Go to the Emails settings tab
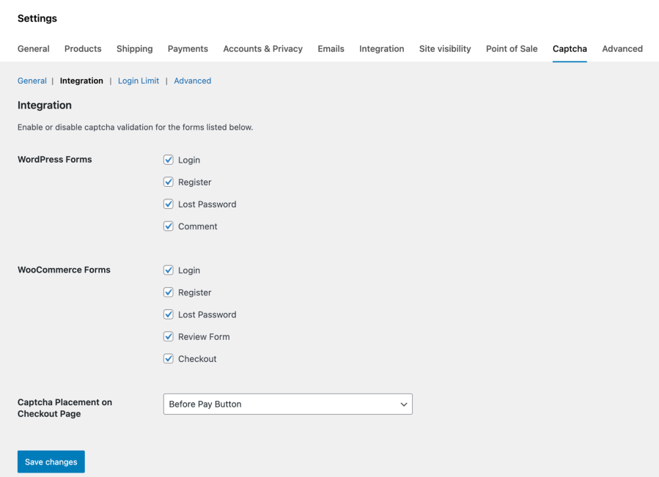659x477 pixels. click(331, 48)
